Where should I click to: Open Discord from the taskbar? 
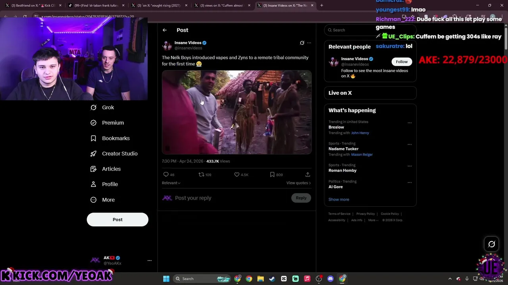[330, 279]
